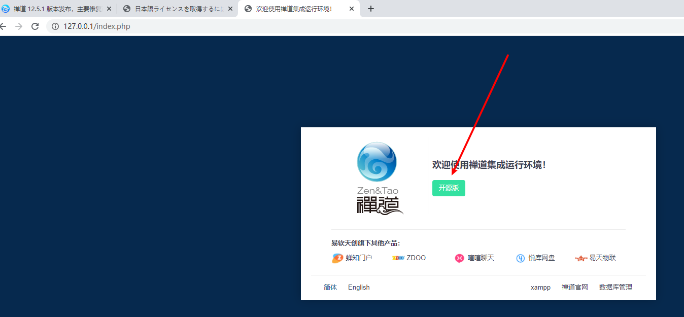Open the ZDOO product link
The width and height of the screenshot is (684, 317).
click(416, 258)
